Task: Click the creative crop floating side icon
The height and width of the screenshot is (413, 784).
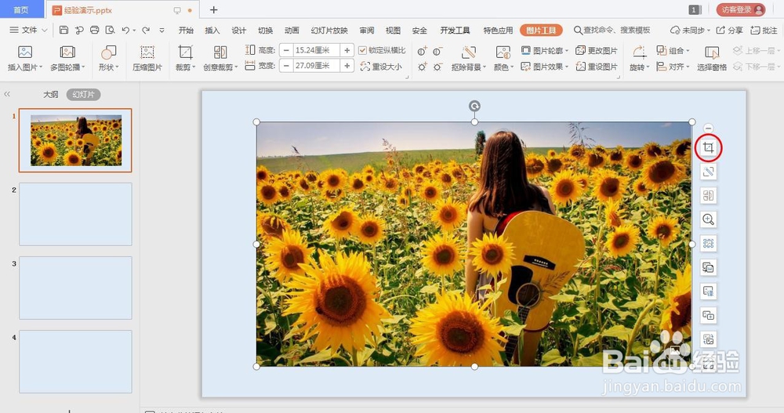Action: click(x=708, y=195)
